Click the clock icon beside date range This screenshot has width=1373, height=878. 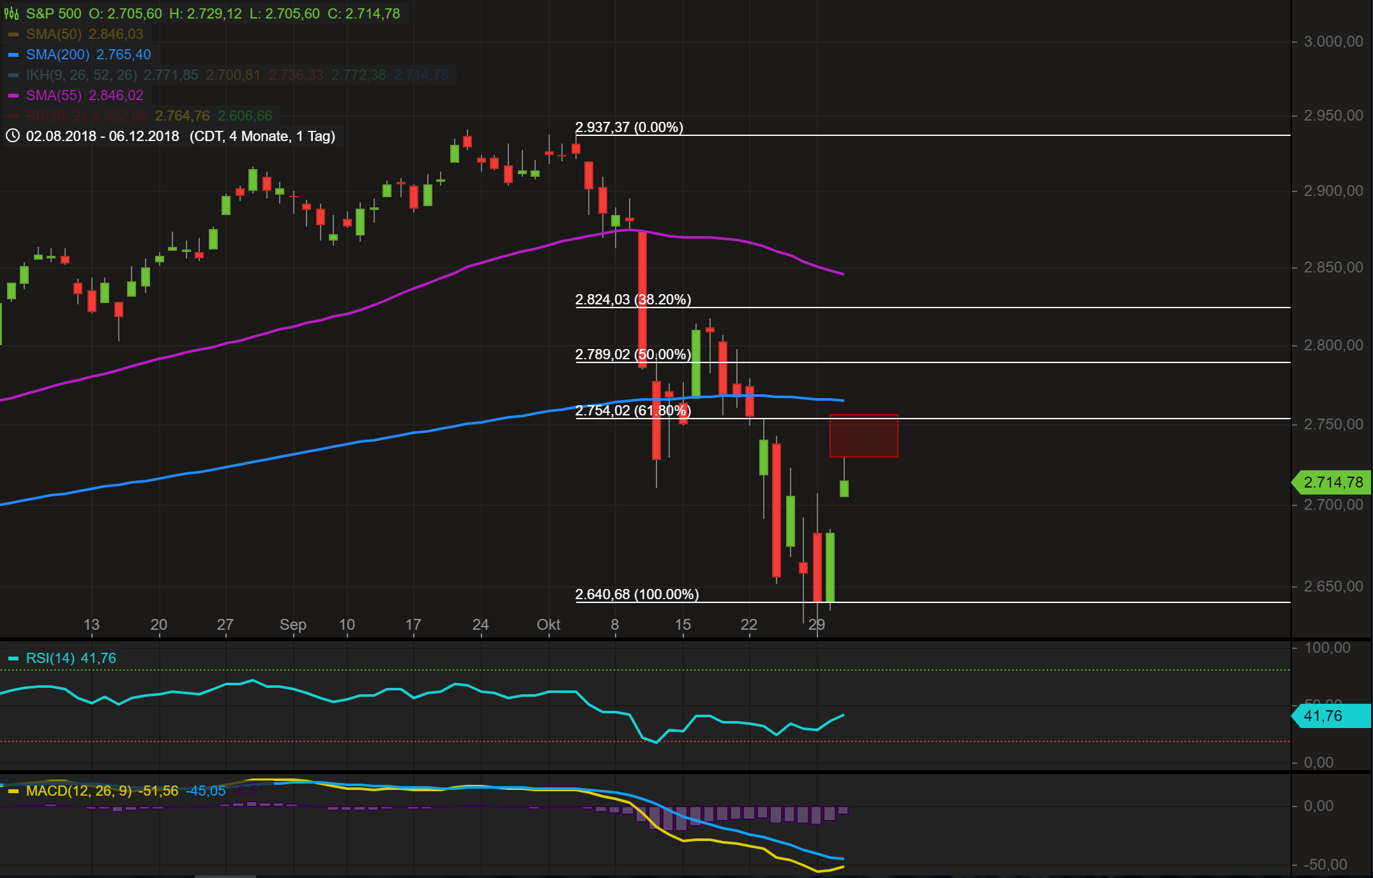pyautogui.click(x=13, y=136)
